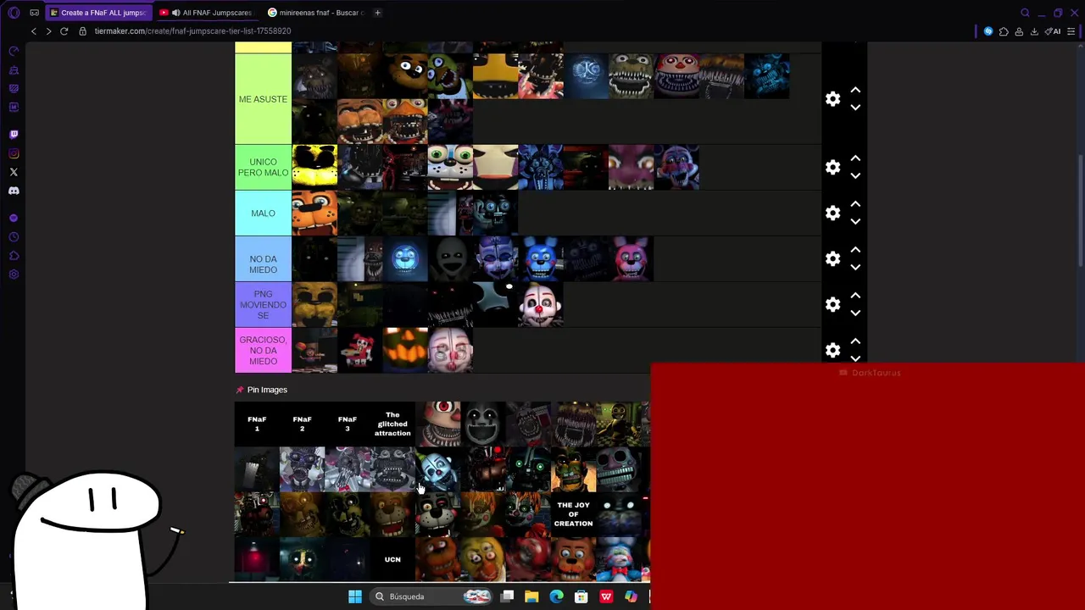Open browser tab search magnifier
Viewport: 1085px width, 610px height.
click(1025, 13)
